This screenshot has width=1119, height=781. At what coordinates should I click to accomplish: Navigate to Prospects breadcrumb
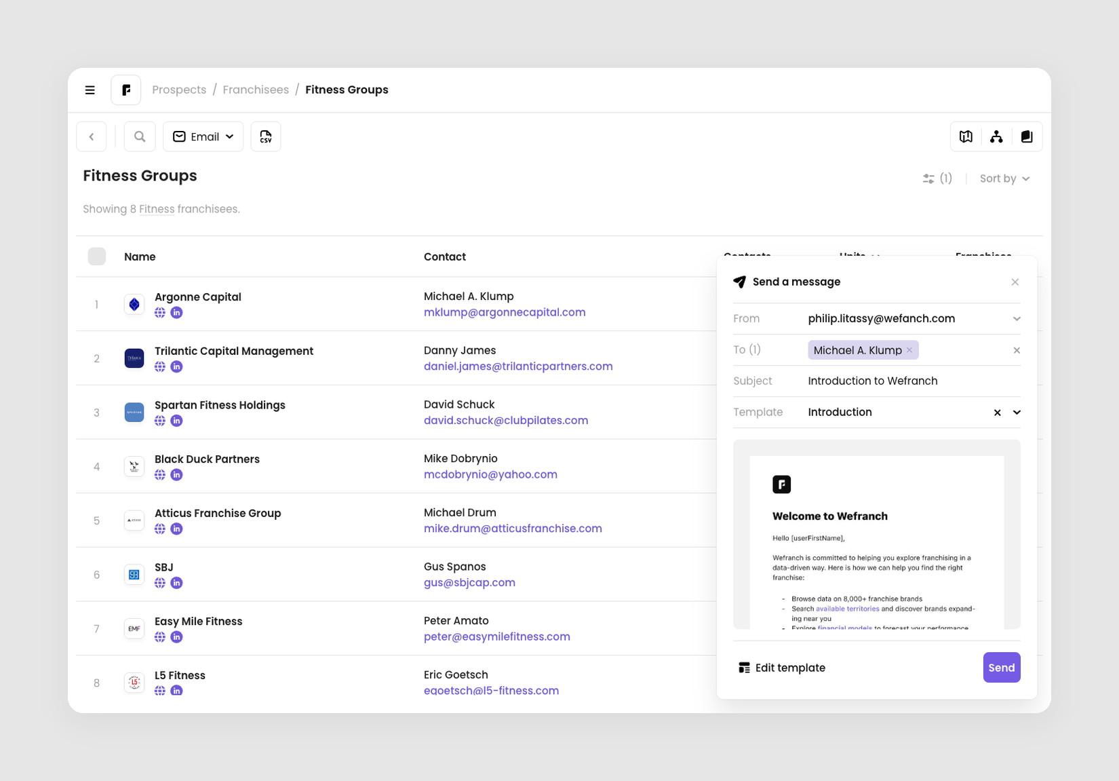(179, 90)
